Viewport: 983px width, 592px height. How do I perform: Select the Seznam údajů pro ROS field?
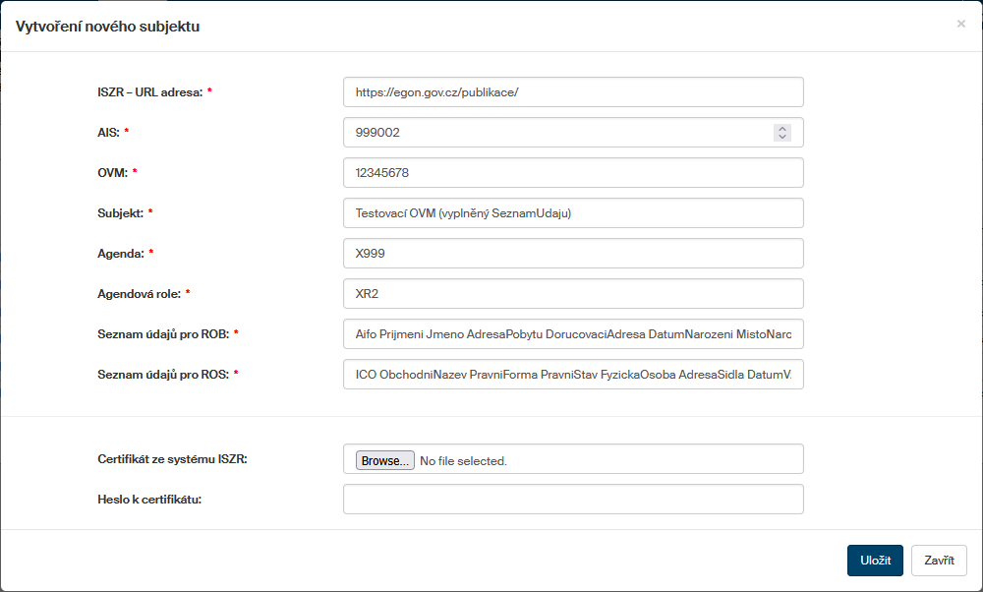pyautogui.click(x=572, y=374)
